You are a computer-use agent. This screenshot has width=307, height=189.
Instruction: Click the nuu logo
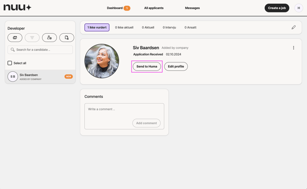(17, 8)
